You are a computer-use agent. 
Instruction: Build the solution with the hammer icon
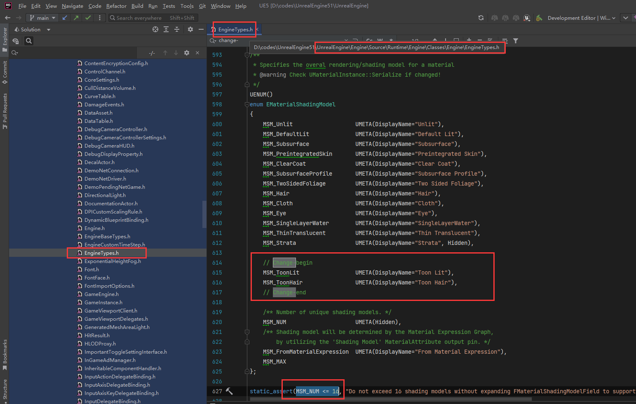click(539, 18)
